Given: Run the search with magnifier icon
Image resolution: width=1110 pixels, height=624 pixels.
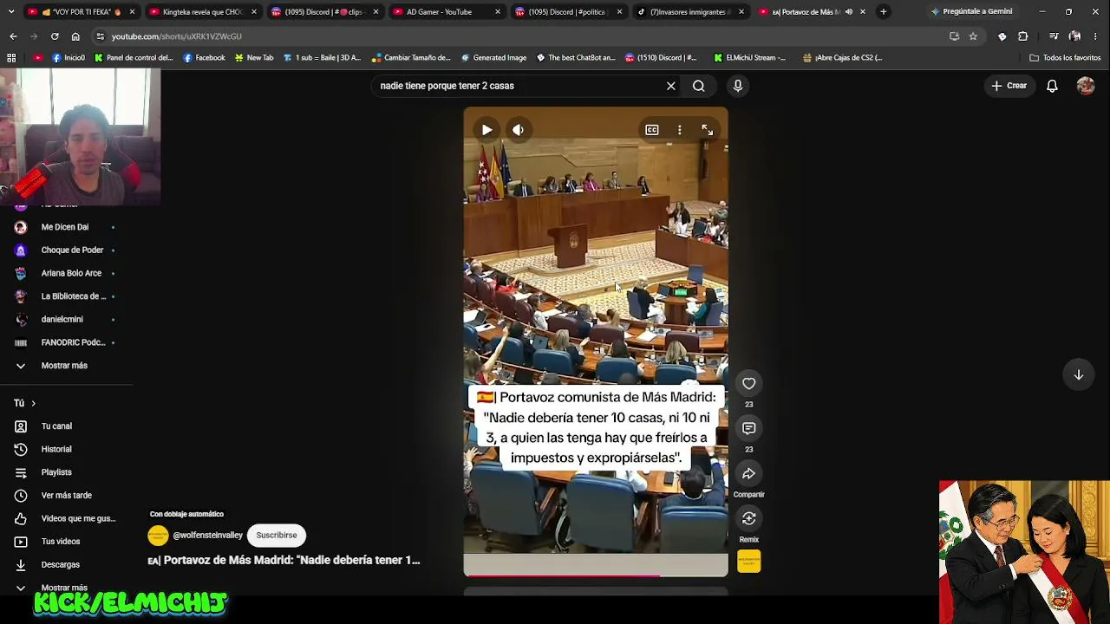Looking at the screenshot, I should tap(698, 86).
